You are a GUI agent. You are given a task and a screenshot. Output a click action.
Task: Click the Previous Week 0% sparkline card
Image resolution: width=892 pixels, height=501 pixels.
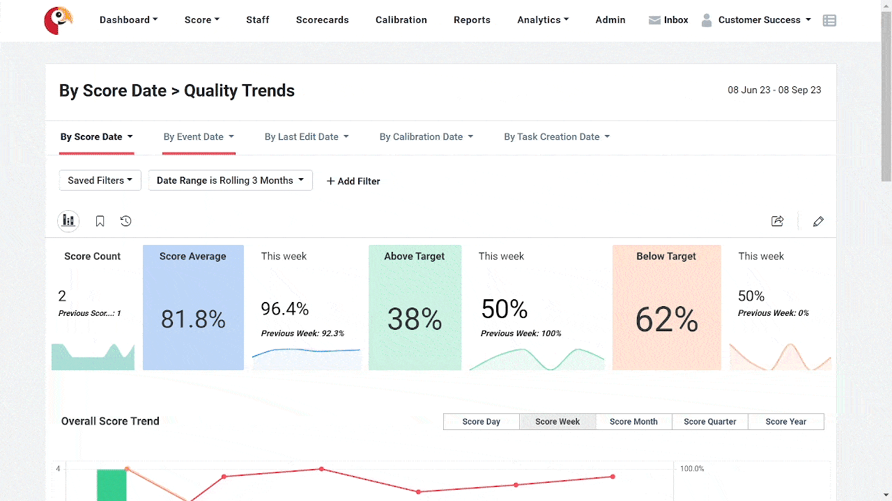(780, 308)
